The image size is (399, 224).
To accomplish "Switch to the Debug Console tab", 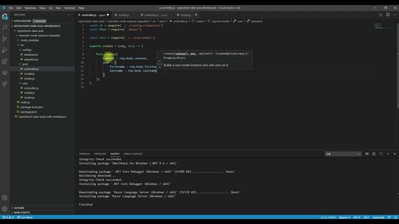I will pyautogui.click(x=133, y=154).
